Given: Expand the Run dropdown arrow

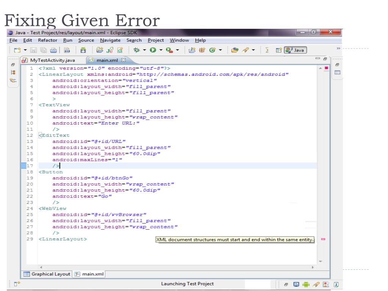Looking at the screenshot, I should pyautogui.click(x=161, y=50).
